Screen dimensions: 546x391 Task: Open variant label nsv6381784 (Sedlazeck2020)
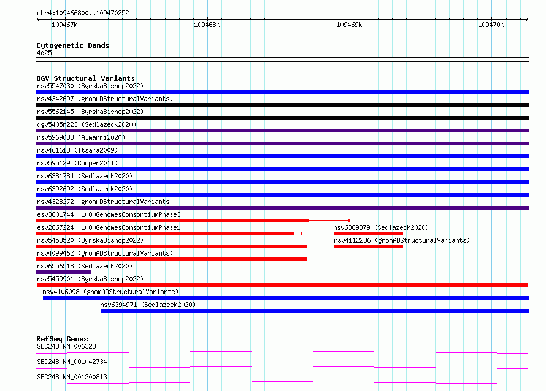(x=85, y=176)
